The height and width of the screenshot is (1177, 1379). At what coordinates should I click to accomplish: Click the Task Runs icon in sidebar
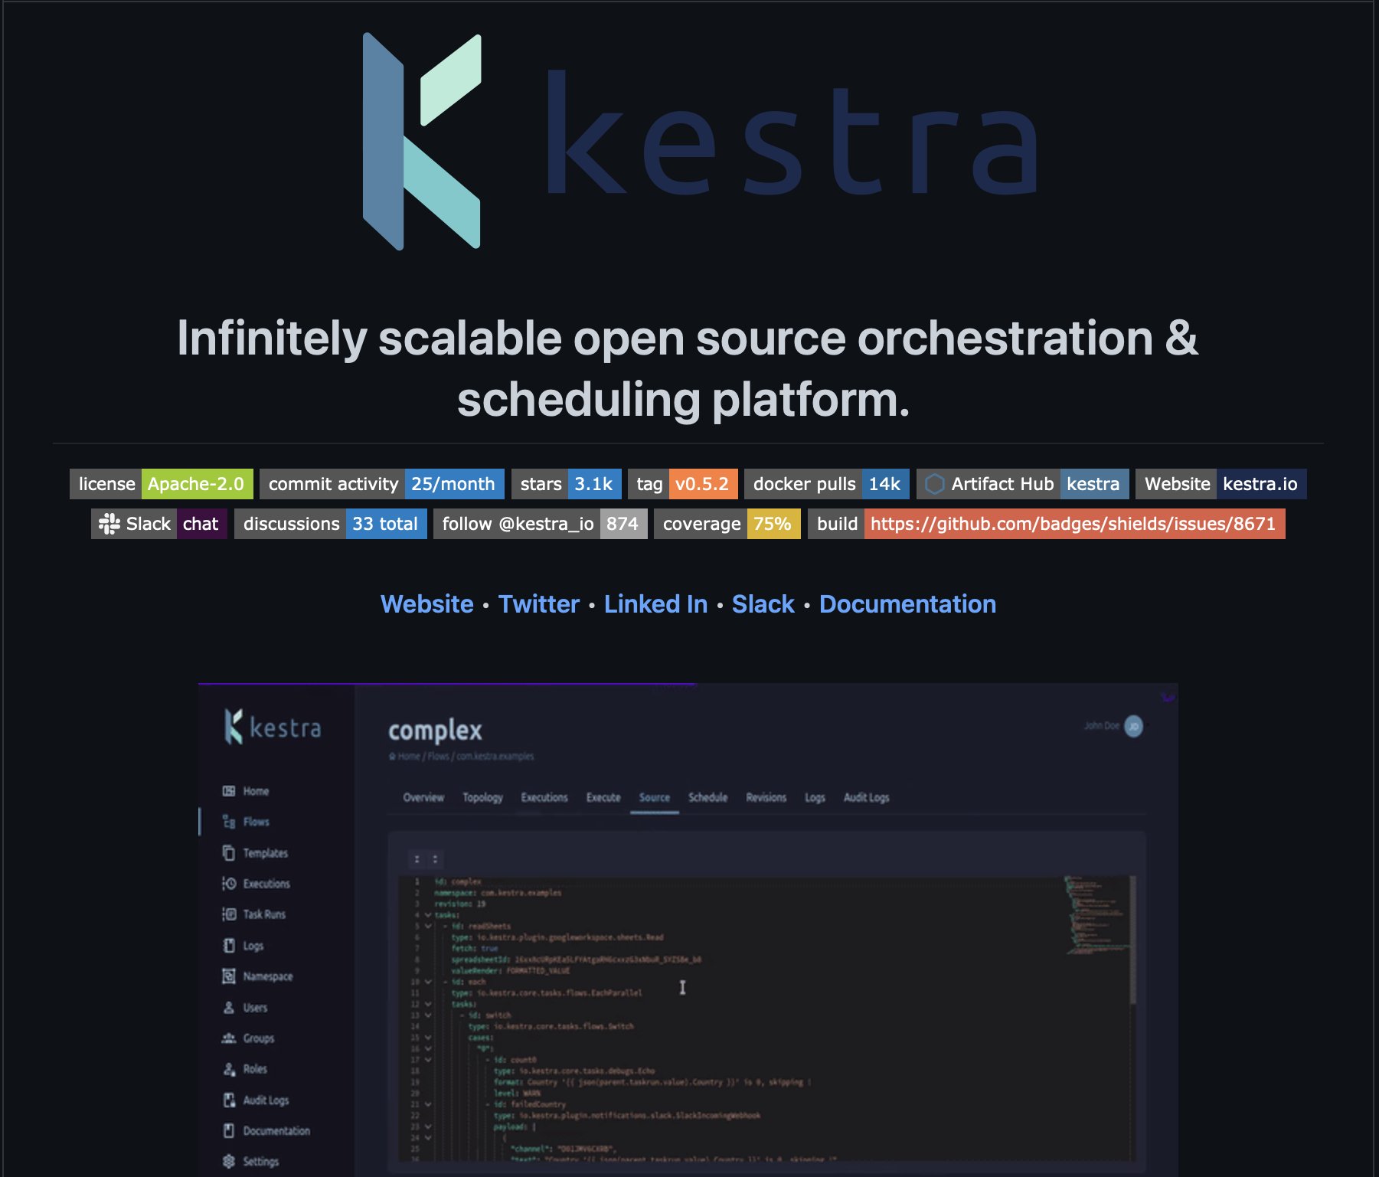click(228, 914)
